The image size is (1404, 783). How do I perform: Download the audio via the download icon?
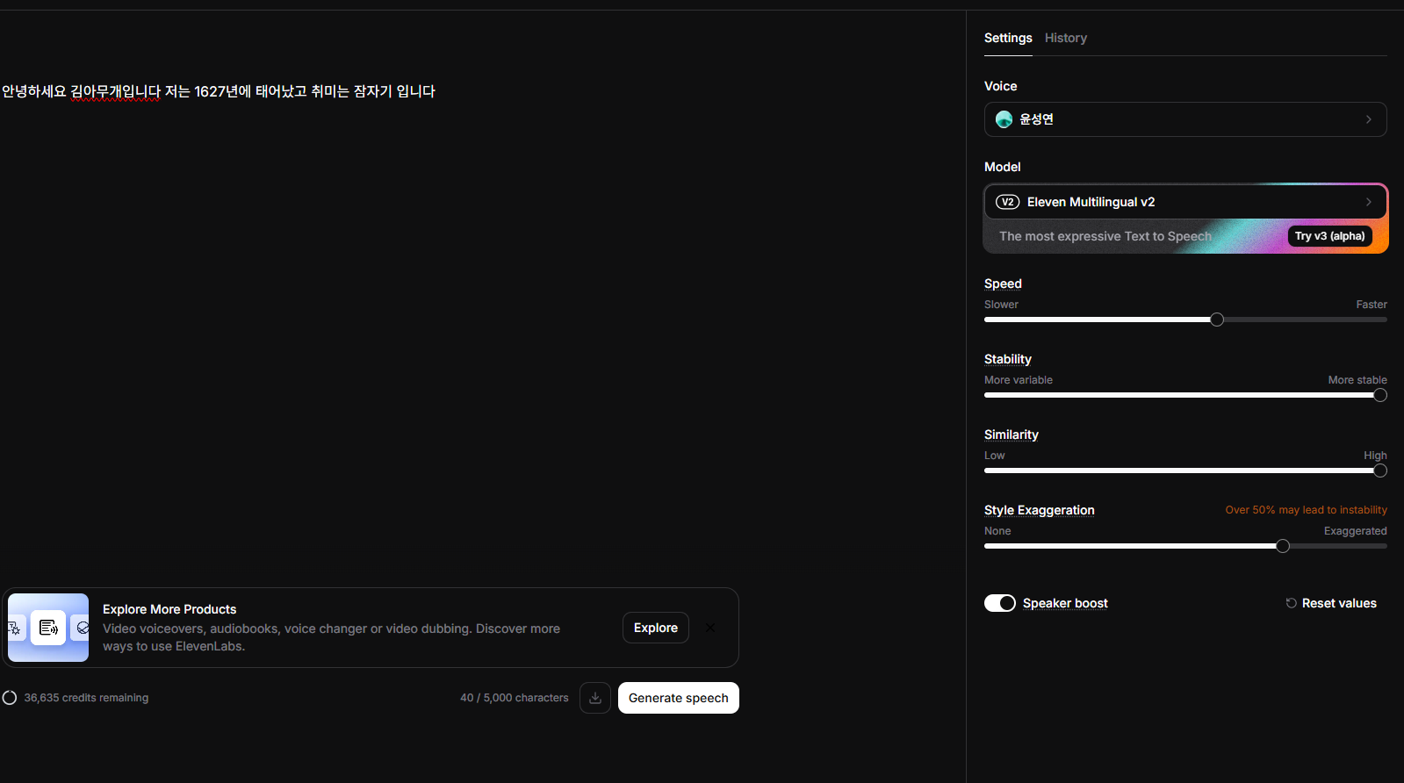595,698
